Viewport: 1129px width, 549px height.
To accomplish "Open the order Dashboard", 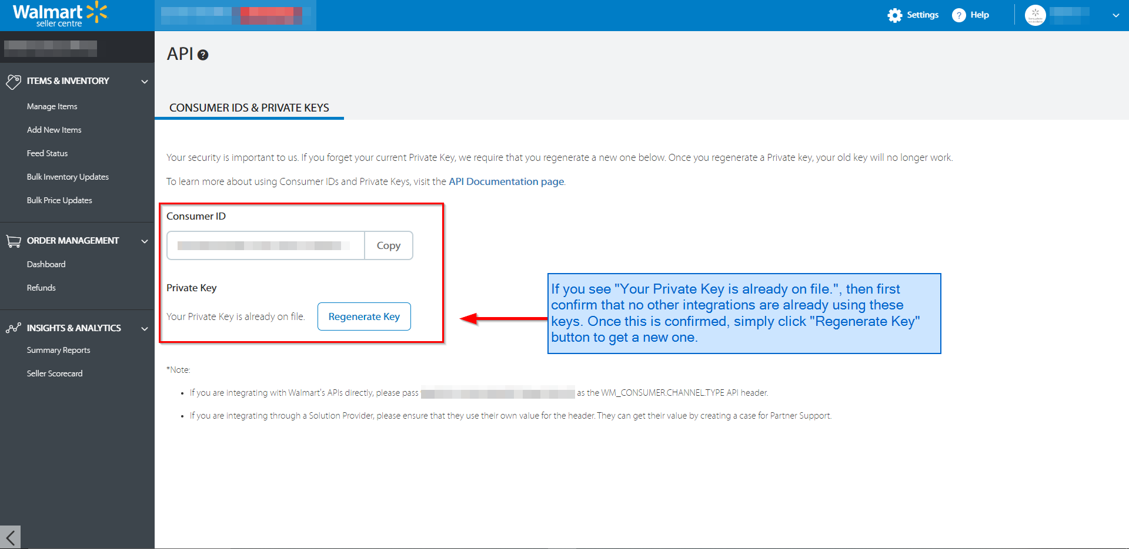I will (46, 264).
